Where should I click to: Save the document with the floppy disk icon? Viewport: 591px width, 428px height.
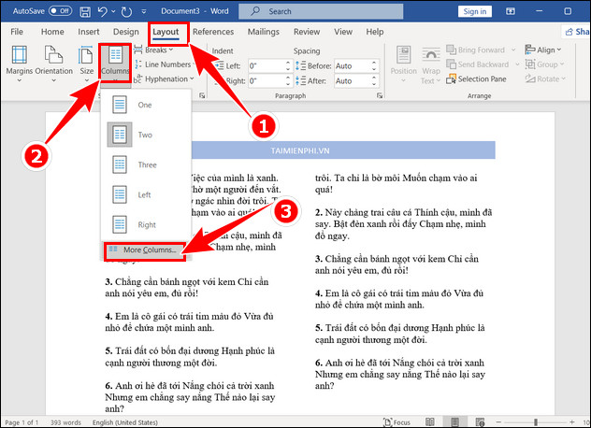pos(85,11)
